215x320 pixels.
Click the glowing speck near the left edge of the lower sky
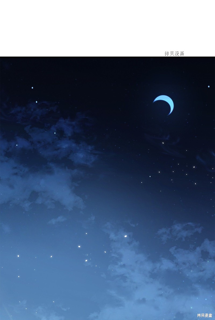pyautogui.click(x=18, y=256)
